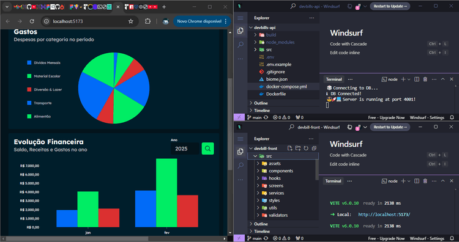The height and width of the screenshot is (242, 459).
Task: Kill the terminal with the trash icon in devbills-api
Action: (x=425, y=79)
